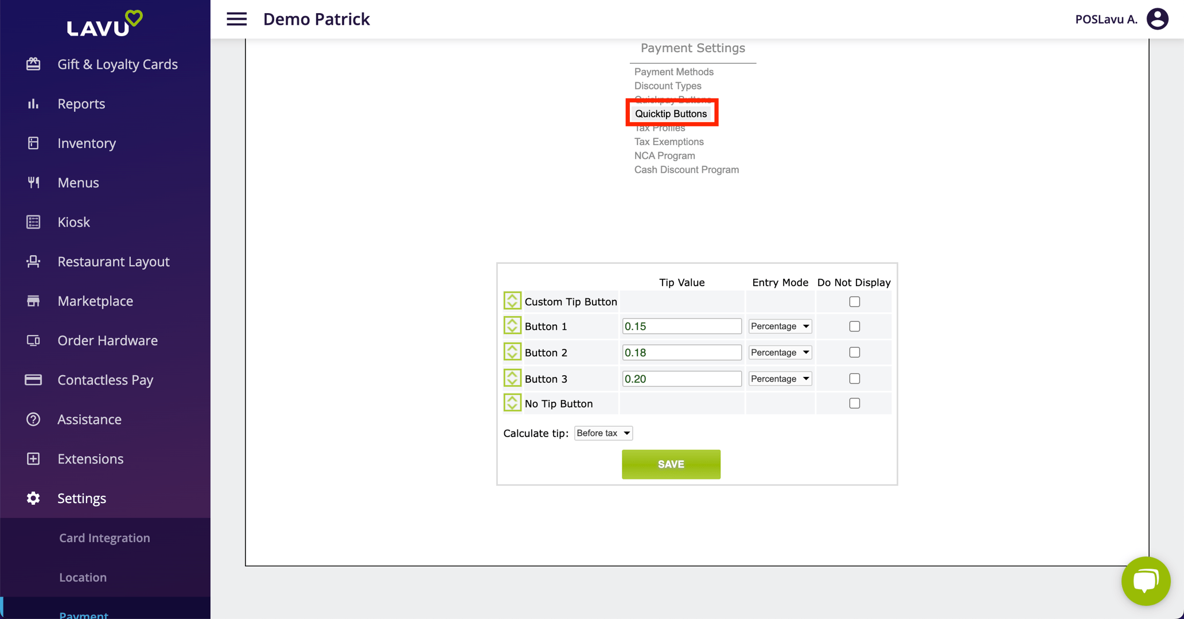Go to Card Integration settings
1184x619 pixels.
104,538
